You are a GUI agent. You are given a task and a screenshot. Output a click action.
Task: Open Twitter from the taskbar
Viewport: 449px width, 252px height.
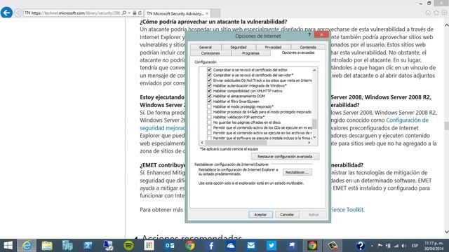pyautogui.click(x=272, y=246)
